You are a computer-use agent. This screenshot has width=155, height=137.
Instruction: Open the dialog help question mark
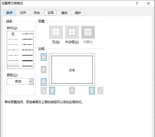point(137,4)
